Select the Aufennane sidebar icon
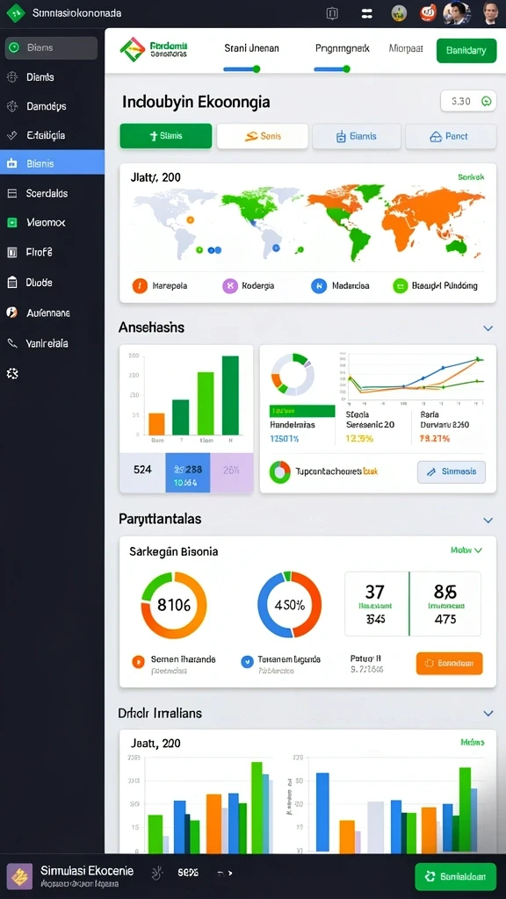506x899 pixels. [12, 313]
